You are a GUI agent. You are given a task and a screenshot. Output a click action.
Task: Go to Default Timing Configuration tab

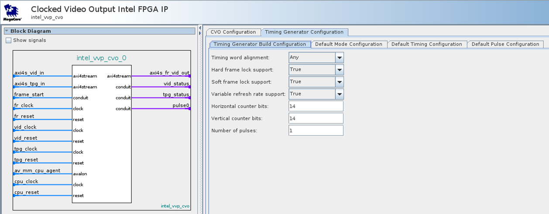(x=426, y=44)
